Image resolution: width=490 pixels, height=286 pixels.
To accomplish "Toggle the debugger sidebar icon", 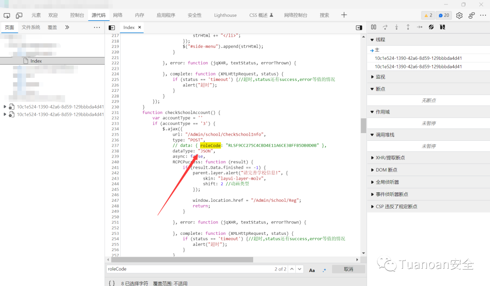I will tap(359, 28).
